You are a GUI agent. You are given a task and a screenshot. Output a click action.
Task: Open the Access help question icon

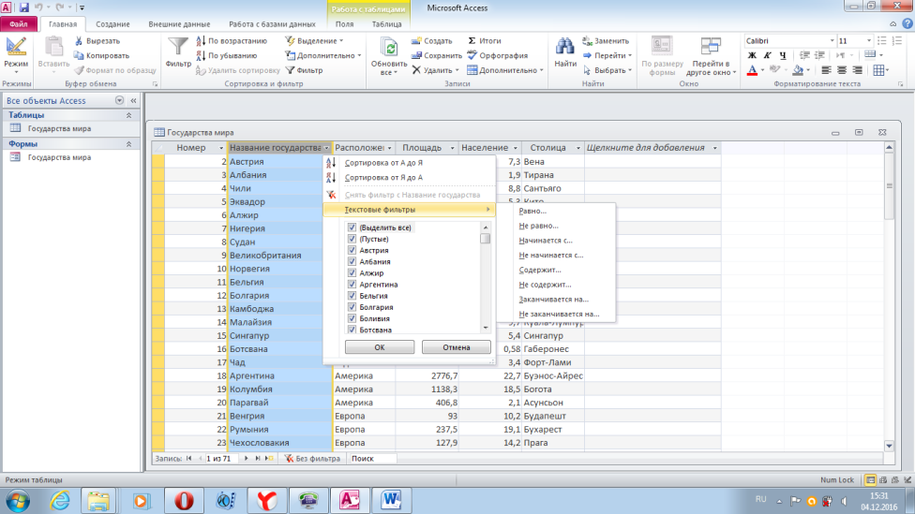click(x=907, y=24)
